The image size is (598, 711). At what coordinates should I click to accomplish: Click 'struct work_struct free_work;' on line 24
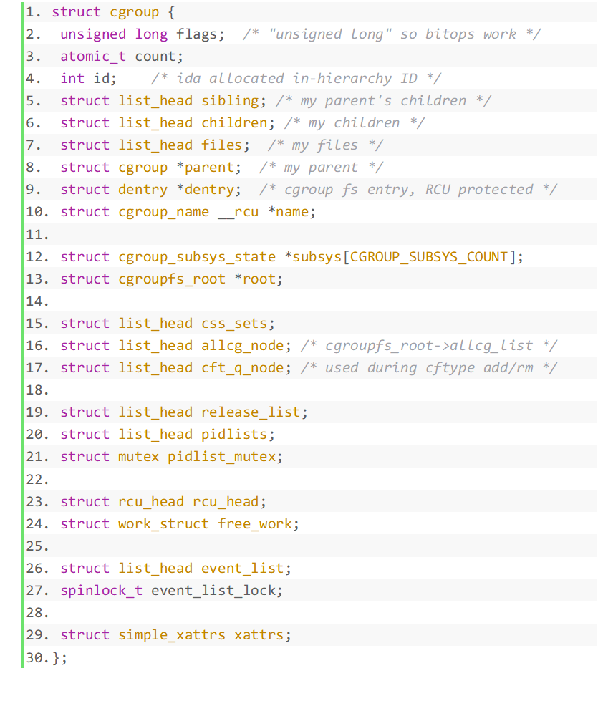tap(180, 524)
